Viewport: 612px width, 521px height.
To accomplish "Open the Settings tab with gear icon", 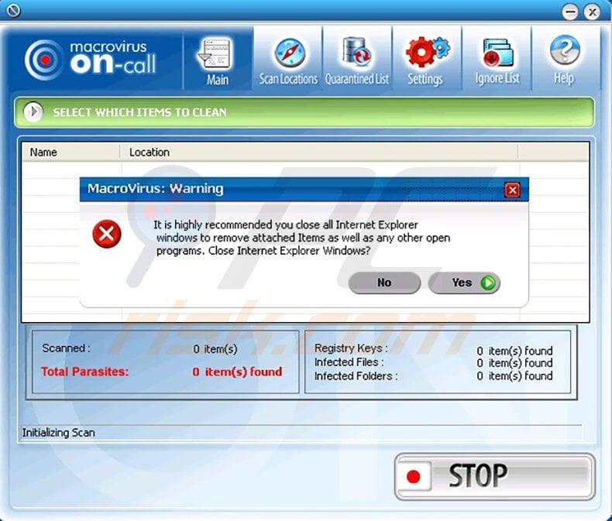I will (426, 60).
